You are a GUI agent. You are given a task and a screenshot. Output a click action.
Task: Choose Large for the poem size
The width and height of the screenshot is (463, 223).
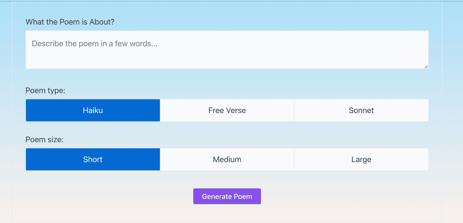[x=361, y=159]
